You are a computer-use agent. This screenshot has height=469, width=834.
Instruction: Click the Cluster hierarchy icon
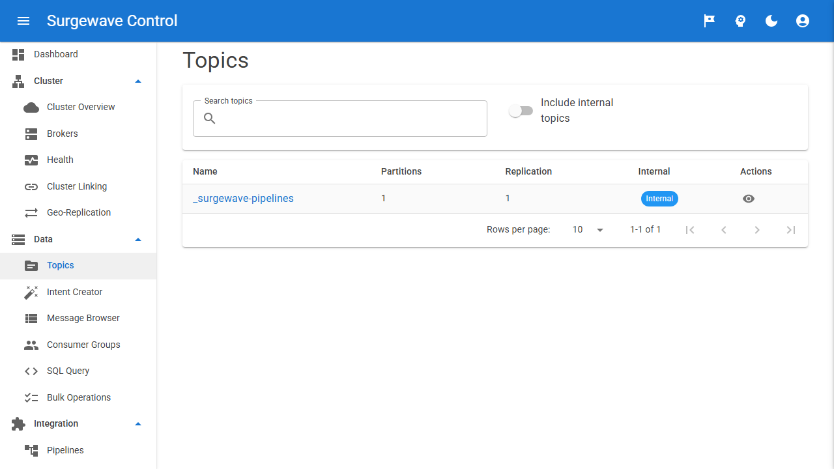coord(18,81)
